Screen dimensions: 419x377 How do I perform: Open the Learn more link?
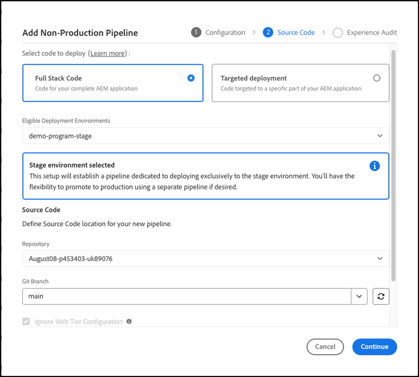point(108,54)
